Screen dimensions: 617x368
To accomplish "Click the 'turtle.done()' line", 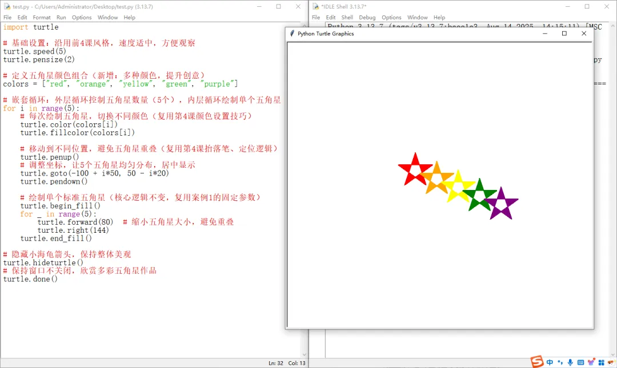I will (x=30, y=279).
